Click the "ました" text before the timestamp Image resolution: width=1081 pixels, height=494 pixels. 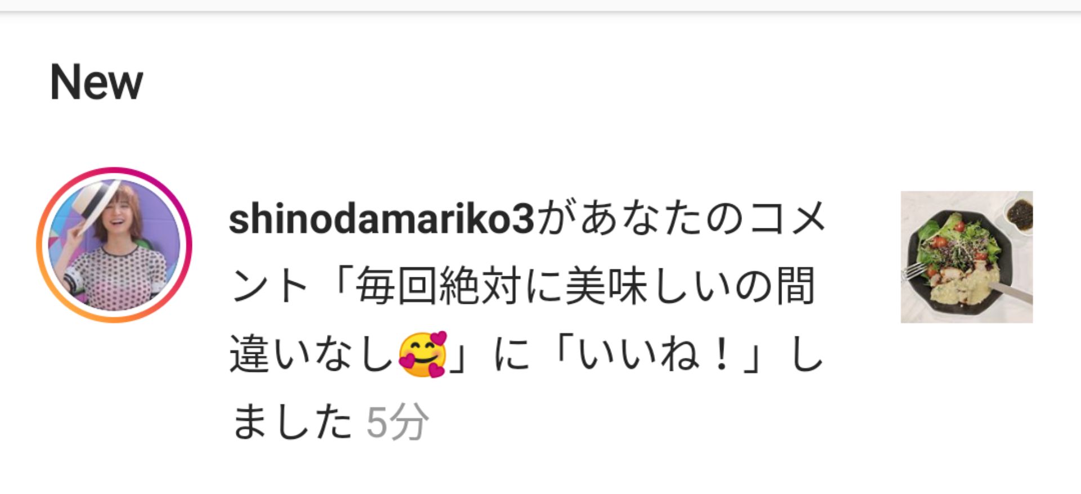tap(291, 422)
